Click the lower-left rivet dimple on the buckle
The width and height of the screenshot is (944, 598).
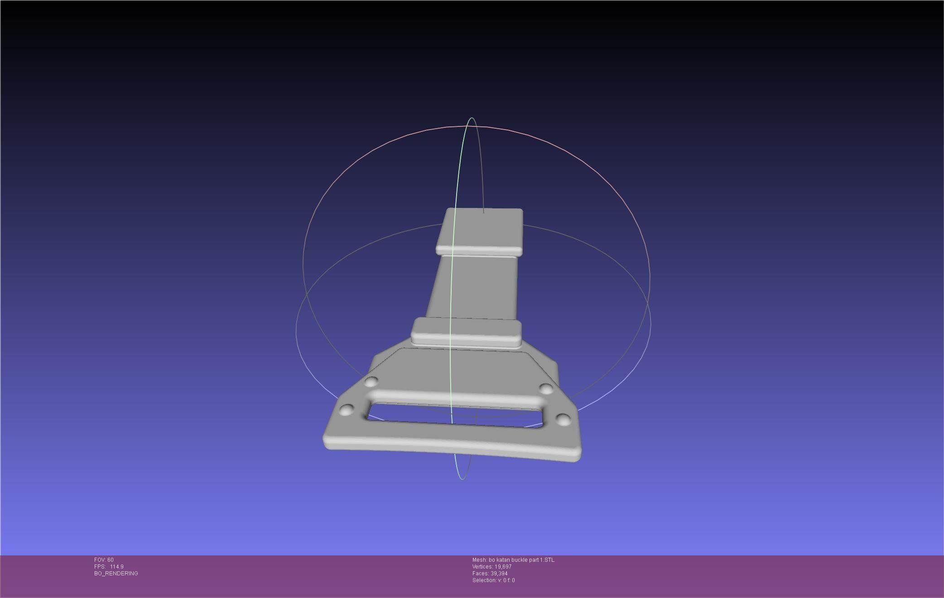click(x=347, y=410)
